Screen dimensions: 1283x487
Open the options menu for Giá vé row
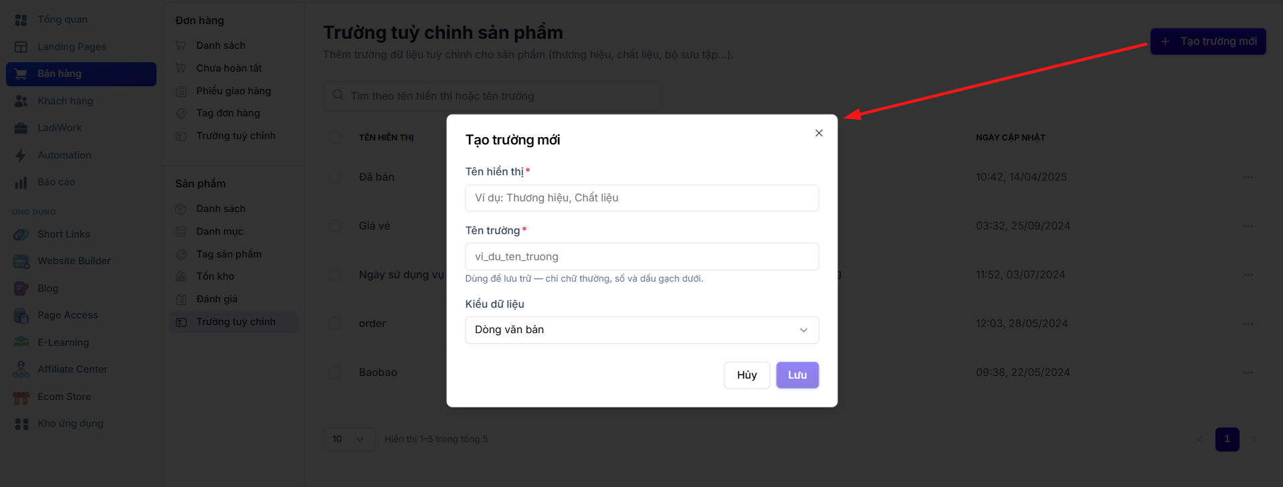point(1248,226)
